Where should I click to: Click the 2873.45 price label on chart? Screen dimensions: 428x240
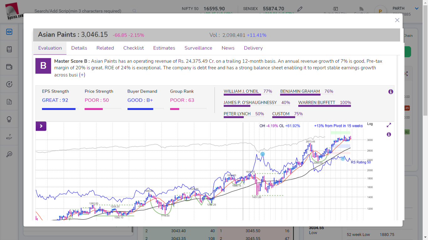click(x=310, y=142)
